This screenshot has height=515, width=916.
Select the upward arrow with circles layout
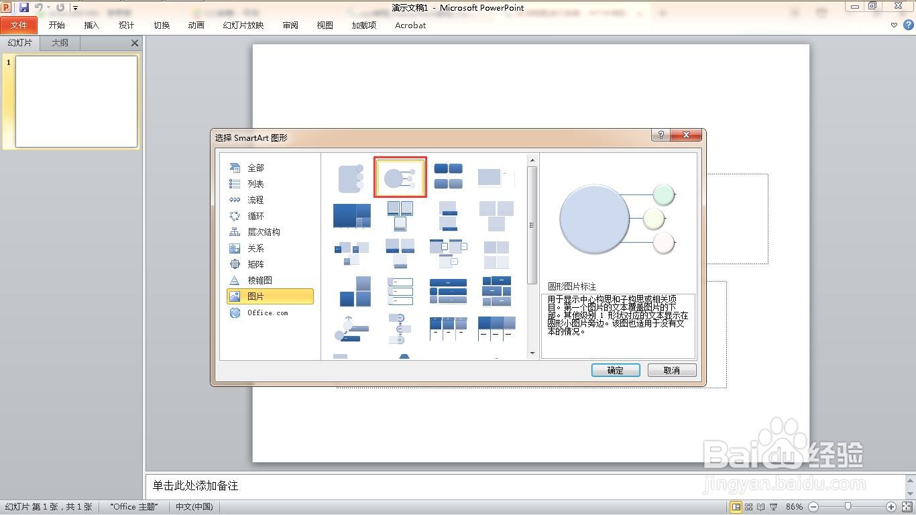351,329
